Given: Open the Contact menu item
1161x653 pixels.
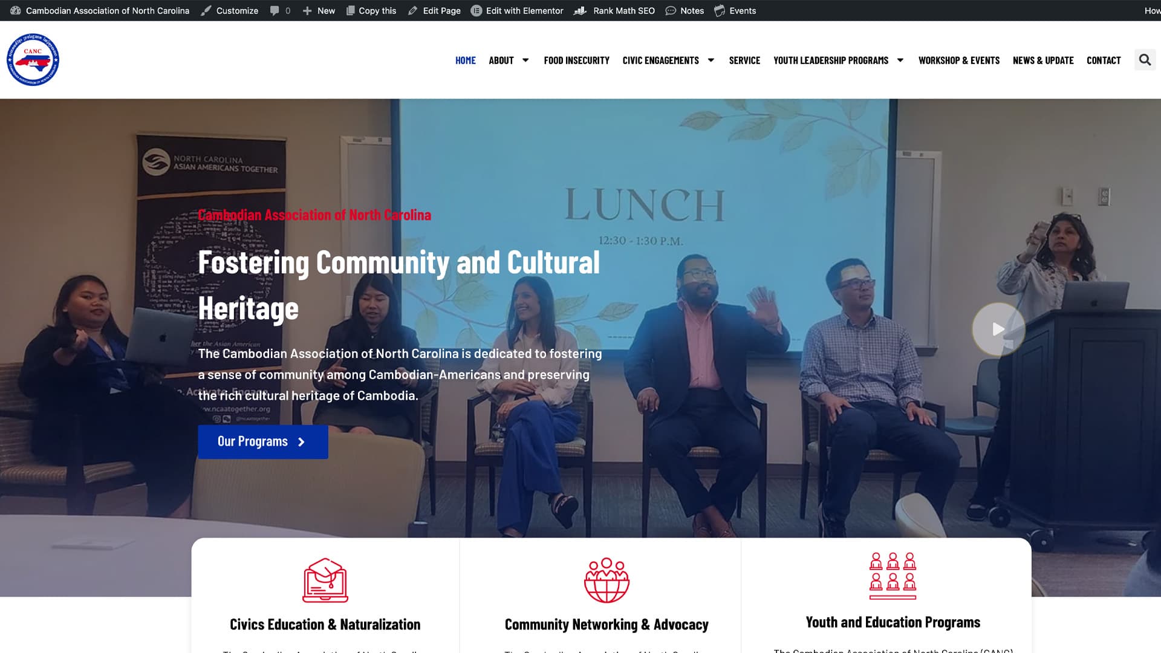Looking at the screenshot, I should [x=1104, y=60].
